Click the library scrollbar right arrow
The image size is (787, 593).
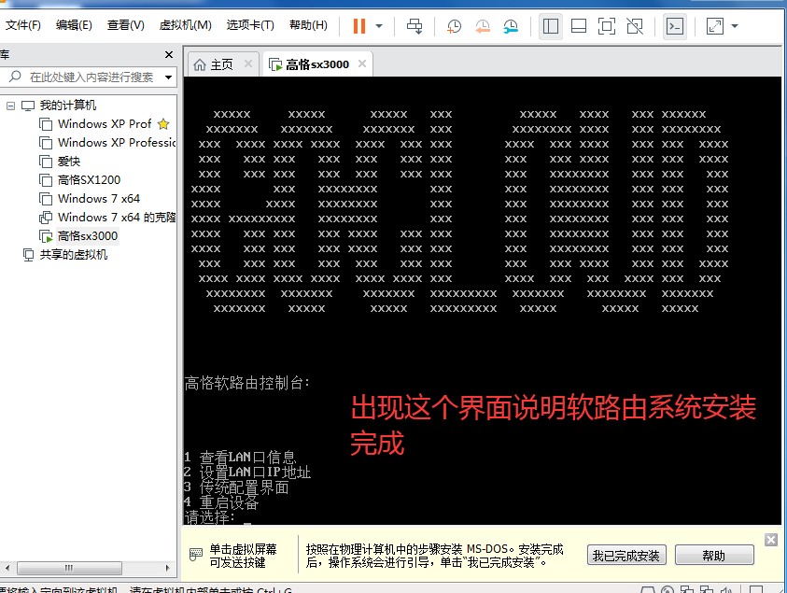click(168, 568)
